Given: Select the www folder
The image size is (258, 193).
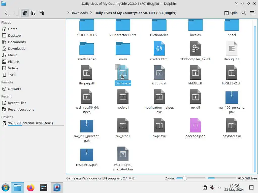Looking at the screenshot, I should [123, 48].
